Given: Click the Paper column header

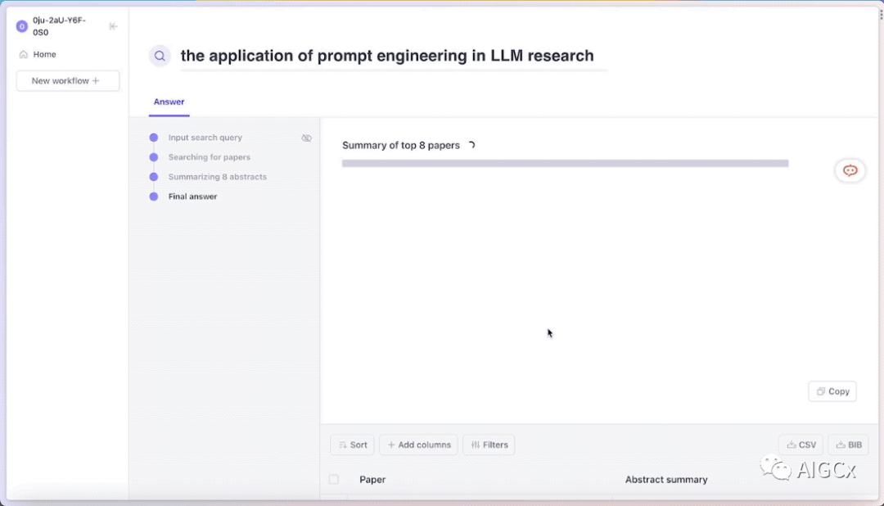Looking at the screenshot, I should click(x=372, y=480).
